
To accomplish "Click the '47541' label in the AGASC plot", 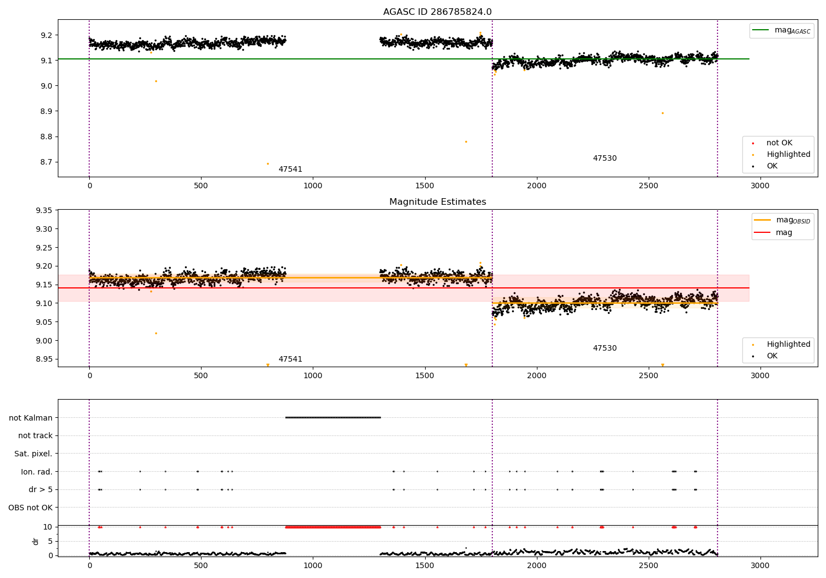I will click(x=290, y=170).
